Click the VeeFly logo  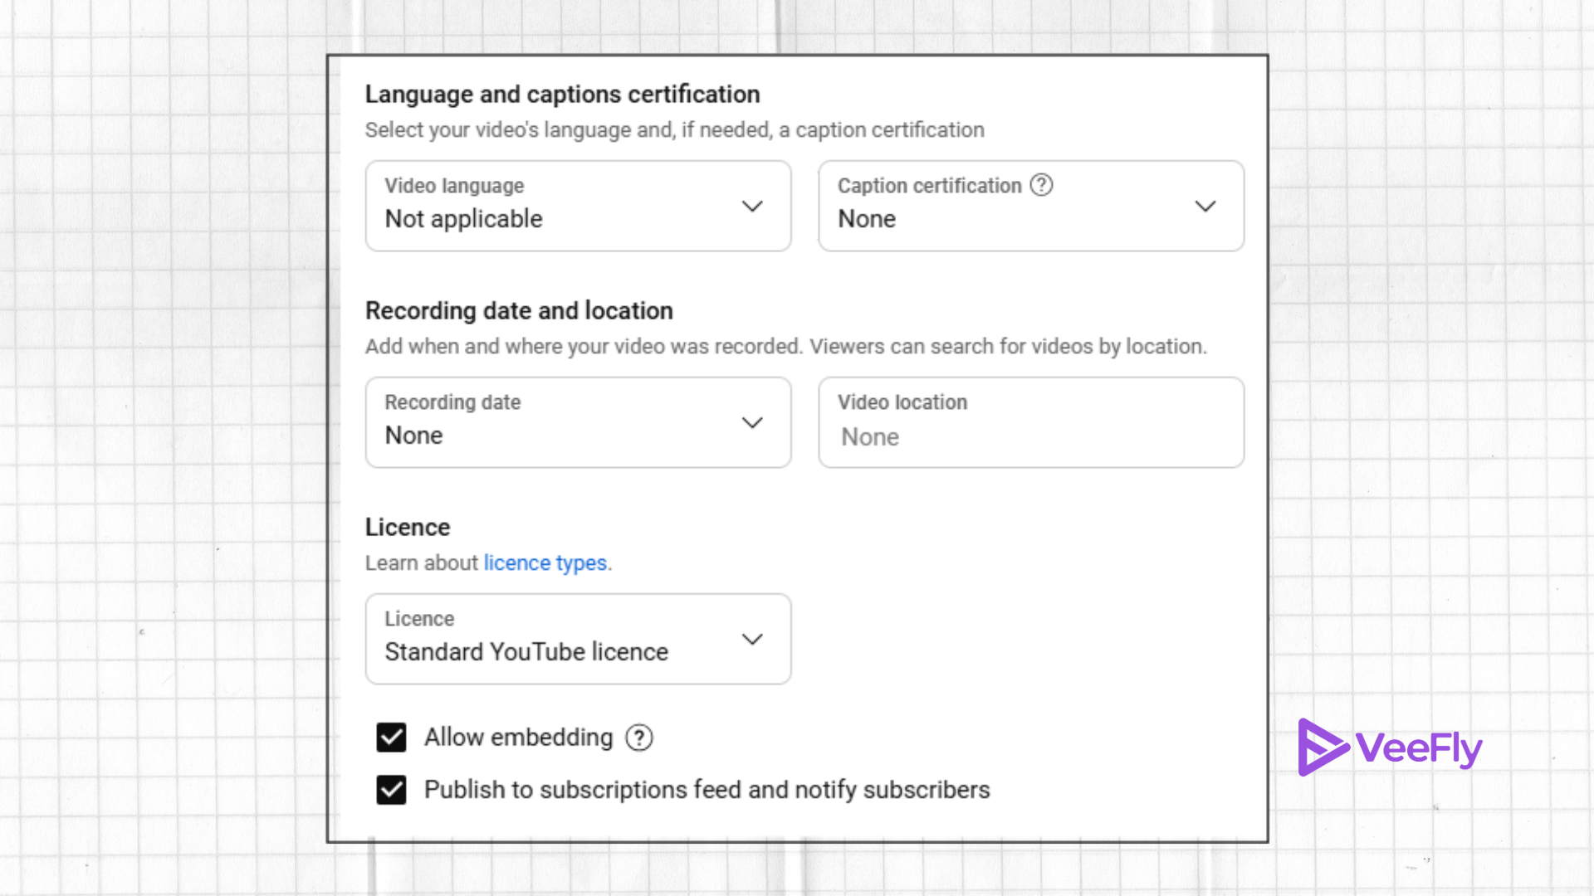click(1391, 747)
